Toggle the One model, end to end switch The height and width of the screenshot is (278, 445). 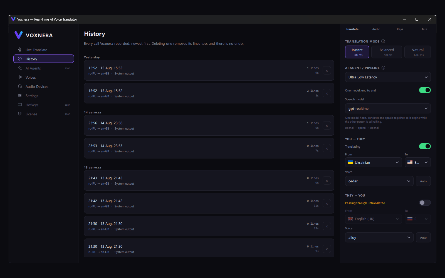tap(425, 90)
